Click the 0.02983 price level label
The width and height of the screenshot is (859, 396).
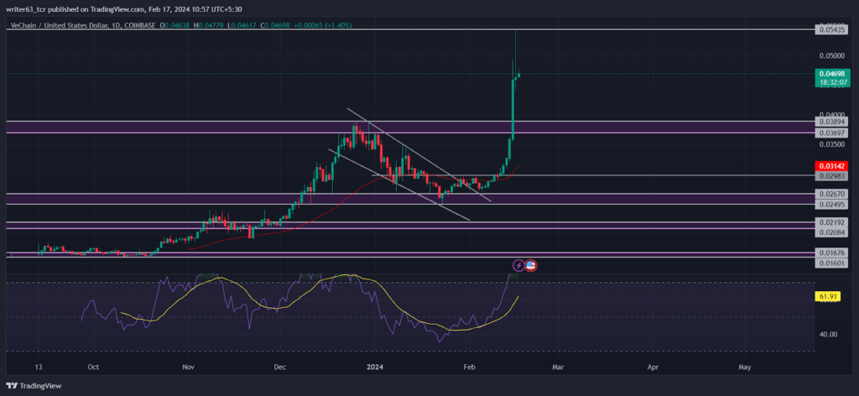click(831, 176)
